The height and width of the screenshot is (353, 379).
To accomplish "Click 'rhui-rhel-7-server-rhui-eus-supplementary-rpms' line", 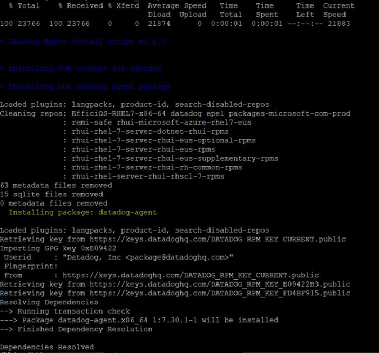I will (175, 158).
